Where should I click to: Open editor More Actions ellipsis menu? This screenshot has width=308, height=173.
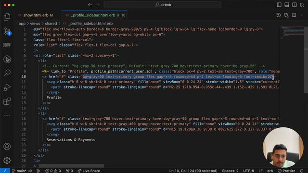pos(302,15)
